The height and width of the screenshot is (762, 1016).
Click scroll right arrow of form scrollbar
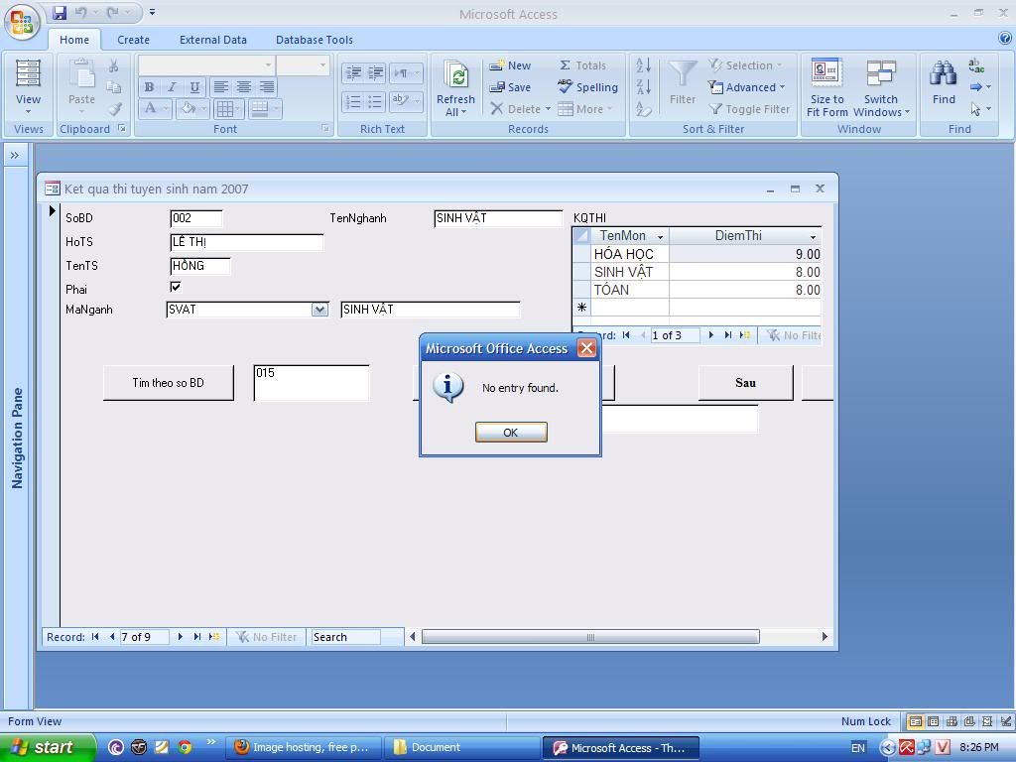pyautogui.click(x=825, y=637)
